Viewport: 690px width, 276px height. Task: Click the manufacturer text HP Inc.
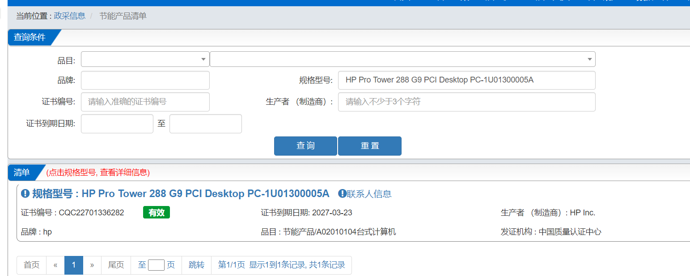583,213
